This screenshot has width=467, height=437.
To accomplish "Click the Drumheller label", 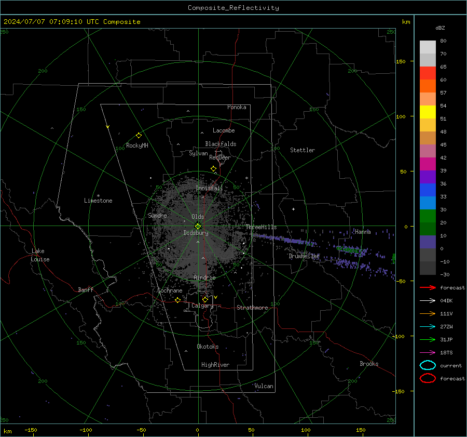I will click(x=304, y=256).
